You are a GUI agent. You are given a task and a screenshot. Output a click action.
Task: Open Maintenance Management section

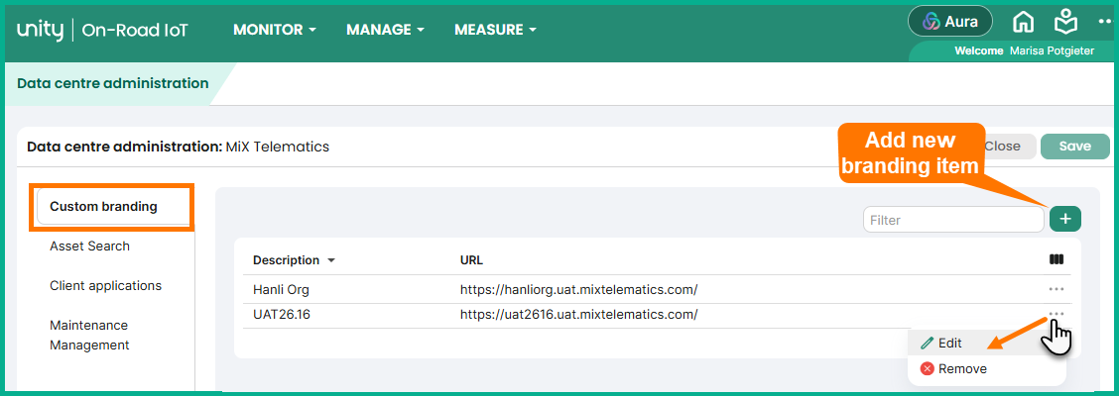point(89,336)
